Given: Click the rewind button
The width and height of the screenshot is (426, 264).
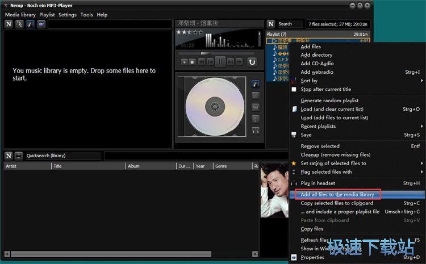Looking at the screenshot, I should click(x=201, y=62).
